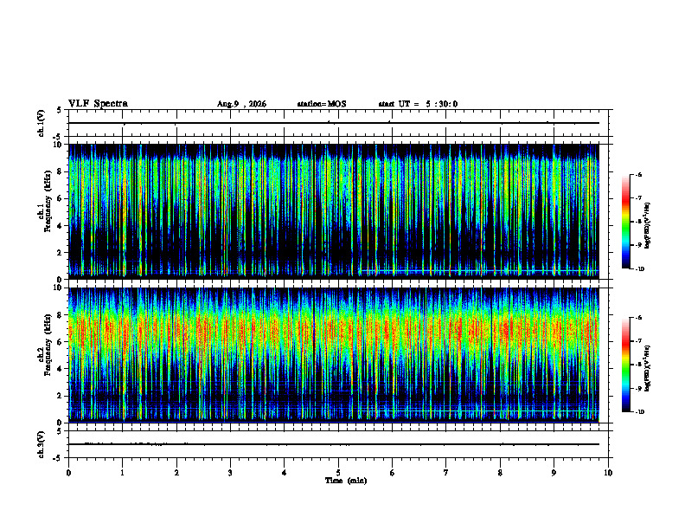The image size is (685, 530).
Task: Click the time axis tick label "10"
Action: 608,473
